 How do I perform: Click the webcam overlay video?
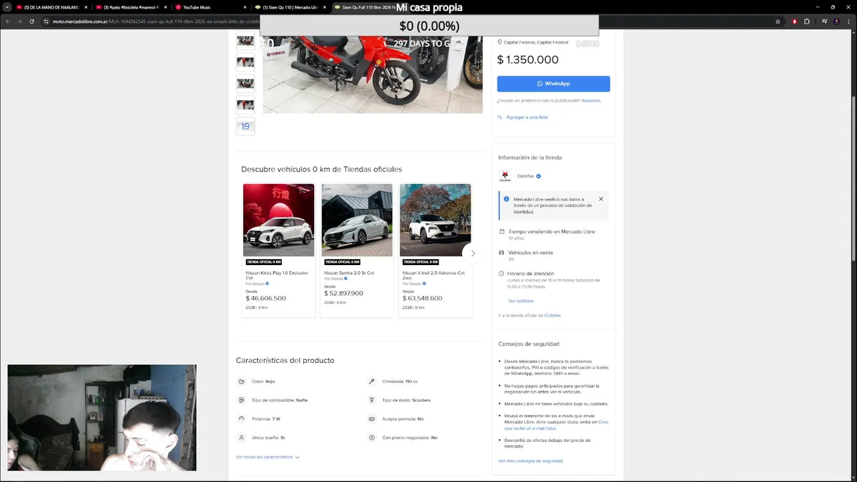click(x=102, y=418)
